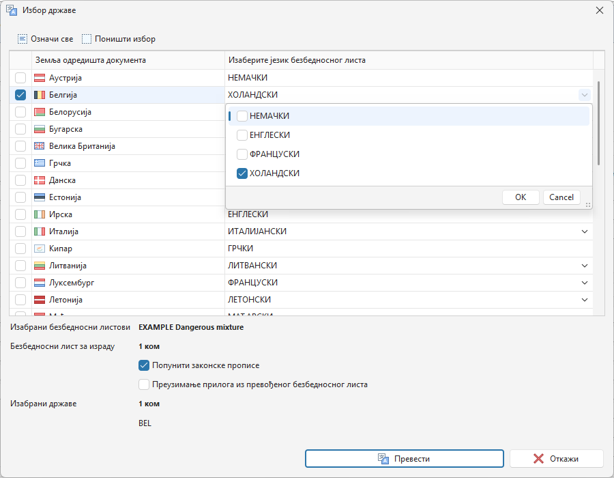Screen dimensions: 614x478
Task: Open the Литванија language dropdown
Action: click(585, 266)
